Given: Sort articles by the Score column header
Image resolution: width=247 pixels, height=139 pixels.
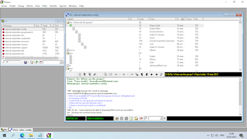Looking at the screenshot, I should [188, 19].
